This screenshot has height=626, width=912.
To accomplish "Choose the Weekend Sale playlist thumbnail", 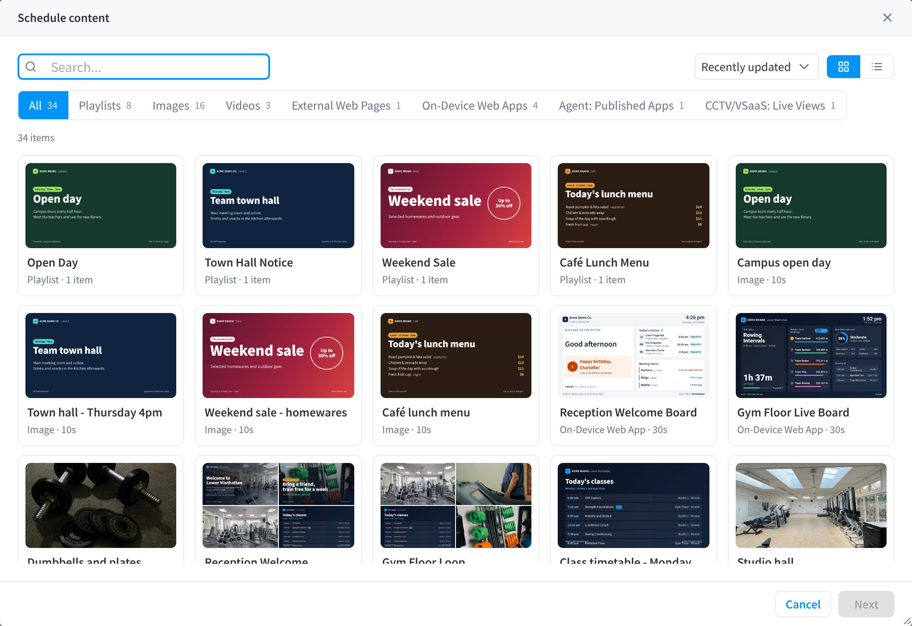I will coord(456,206).
